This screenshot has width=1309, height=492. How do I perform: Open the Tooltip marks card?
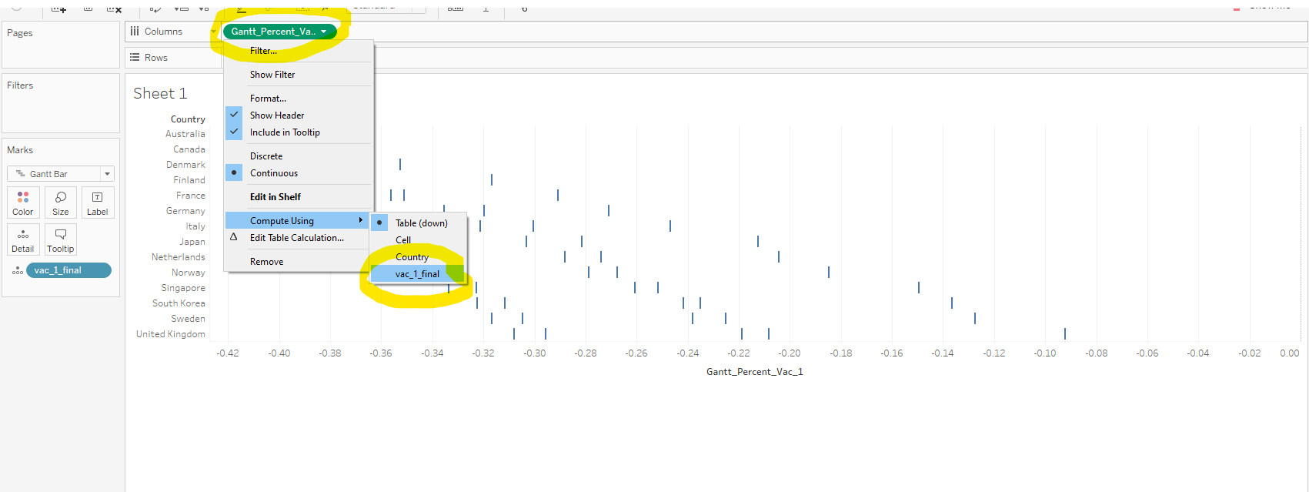tap(61, 239)
